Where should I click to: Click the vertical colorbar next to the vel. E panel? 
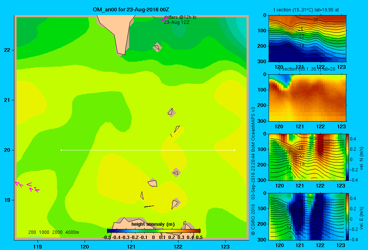347,217
